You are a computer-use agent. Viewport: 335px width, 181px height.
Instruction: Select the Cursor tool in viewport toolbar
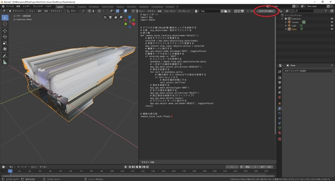click(5, 24)
